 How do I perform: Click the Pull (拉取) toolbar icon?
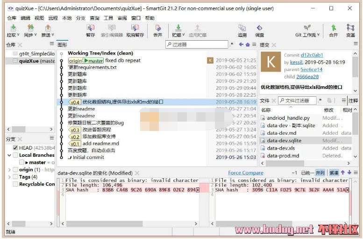[x=13, y=28]
